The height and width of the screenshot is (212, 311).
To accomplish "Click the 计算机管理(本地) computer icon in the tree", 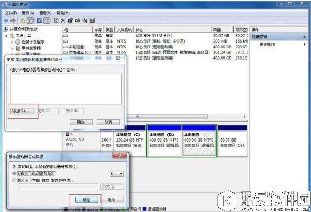I will (6, 30).
